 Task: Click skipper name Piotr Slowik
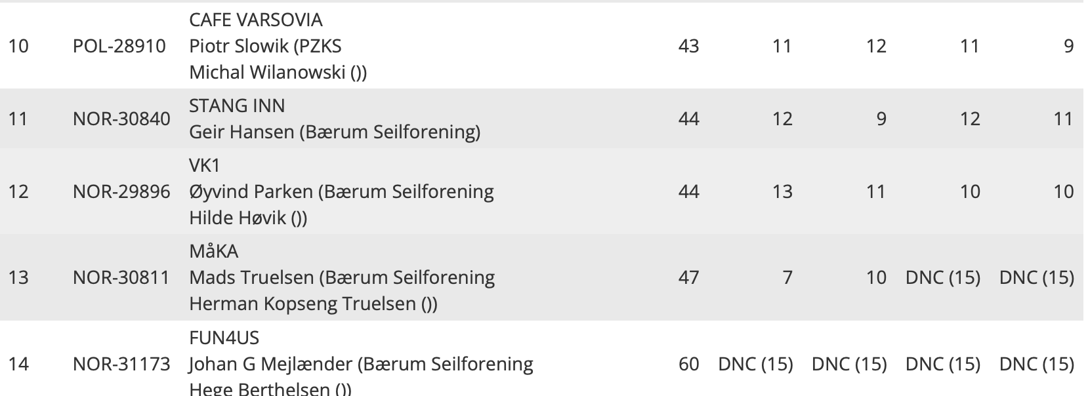coord(238,46)
